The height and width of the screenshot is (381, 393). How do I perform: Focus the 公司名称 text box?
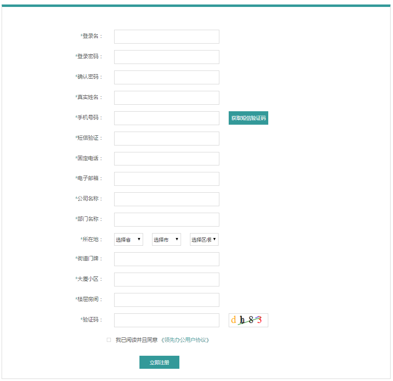pyautogui.click(x=166, y=199)
